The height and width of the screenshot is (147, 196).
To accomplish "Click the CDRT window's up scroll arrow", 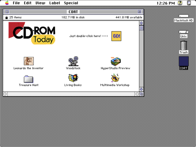I will tap(141, 23).
